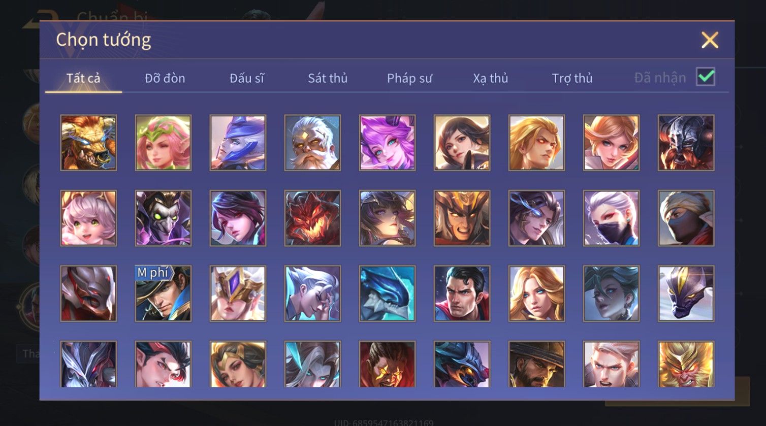Select the golden bull hero portrait
This screenshot has height=426, width=766.
point(88,143)
